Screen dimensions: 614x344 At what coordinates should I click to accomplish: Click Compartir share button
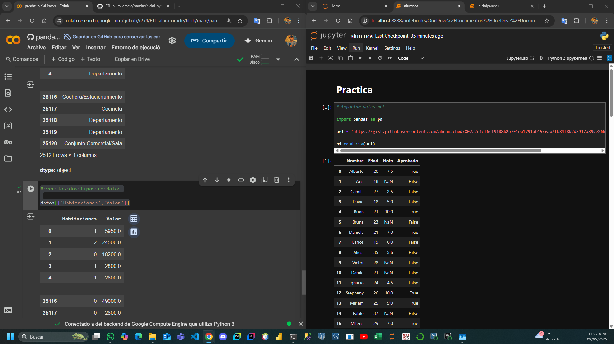[x=209, y=41]
